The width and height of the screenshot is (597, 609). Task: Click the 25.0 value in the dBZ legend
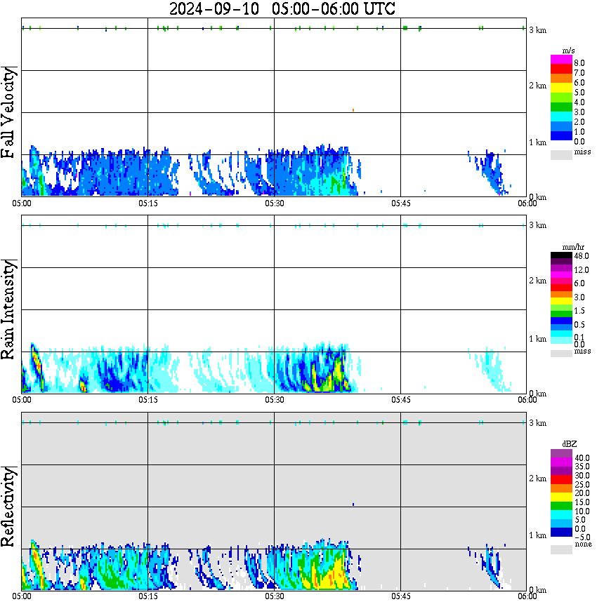(582, 484)
